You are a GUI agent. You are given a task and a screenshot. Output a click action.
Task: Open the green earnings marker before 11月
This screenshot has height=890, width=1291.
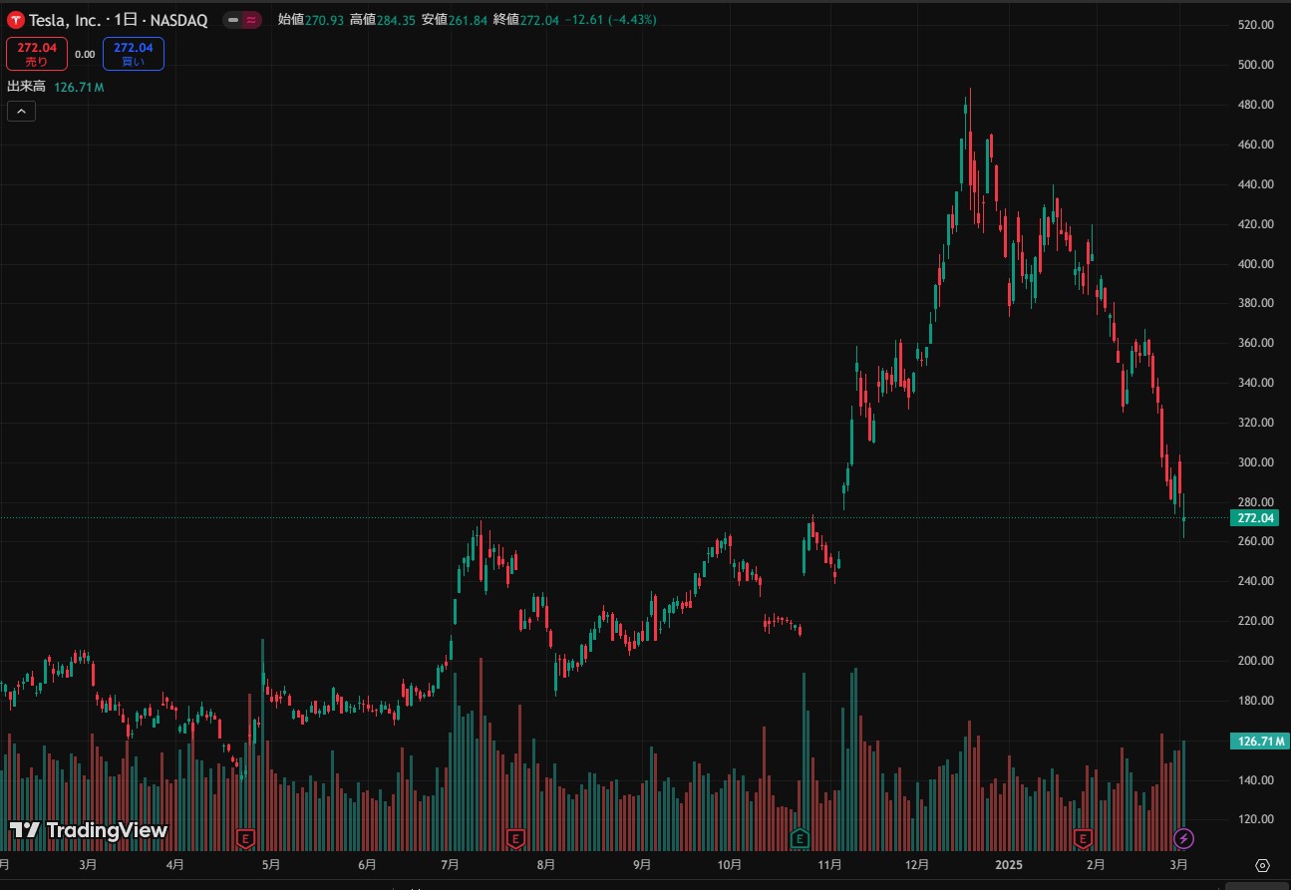pos(800,838)
